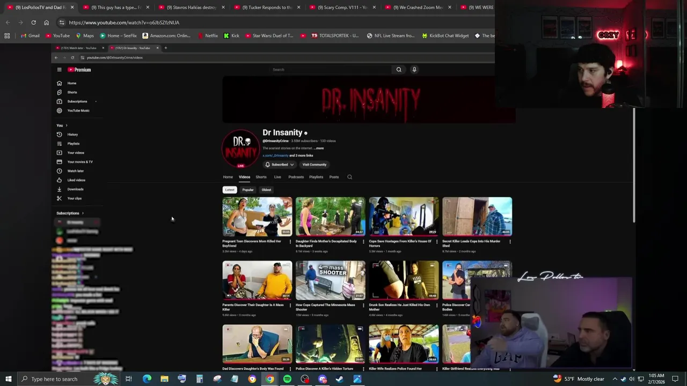Open Microsoft Edge from the taskbar
Screen dimensions: 687x386
(147, 379)
